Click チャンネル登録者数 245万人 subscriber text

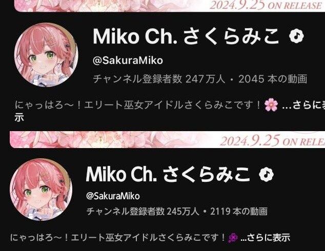[143, 211]
